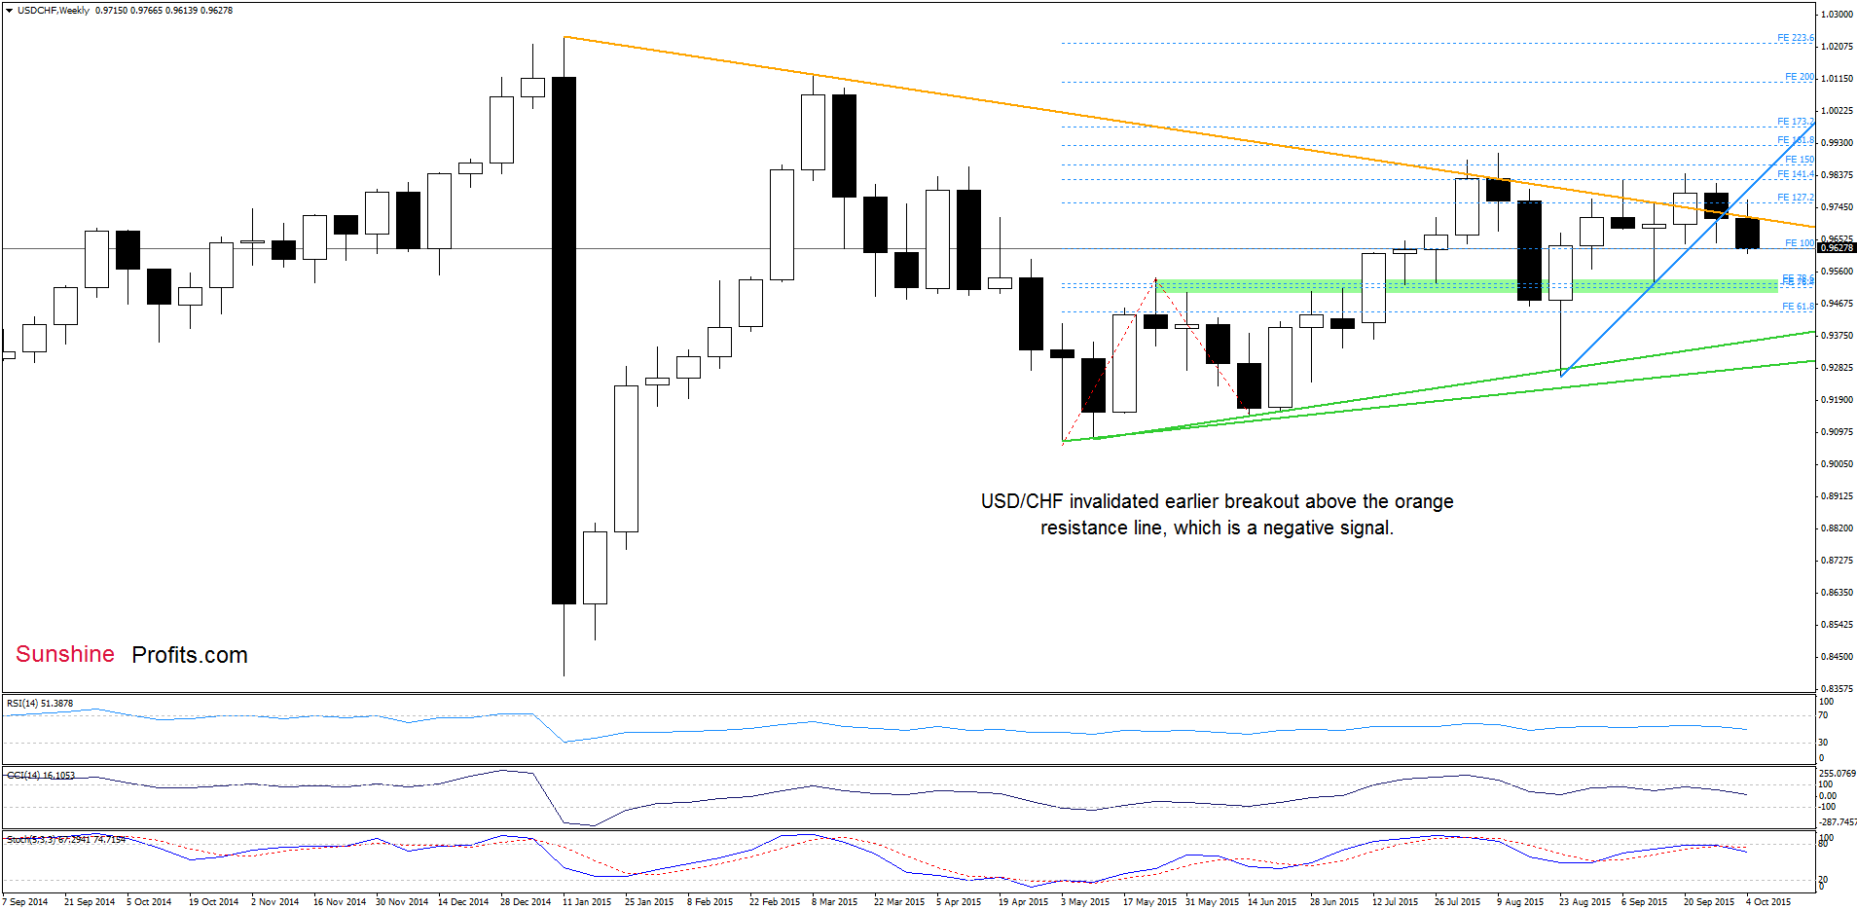Screen dimensions: 1857x910
Task: Click the 0.98375 price scale label
Action: click(x=1837, y=175)
